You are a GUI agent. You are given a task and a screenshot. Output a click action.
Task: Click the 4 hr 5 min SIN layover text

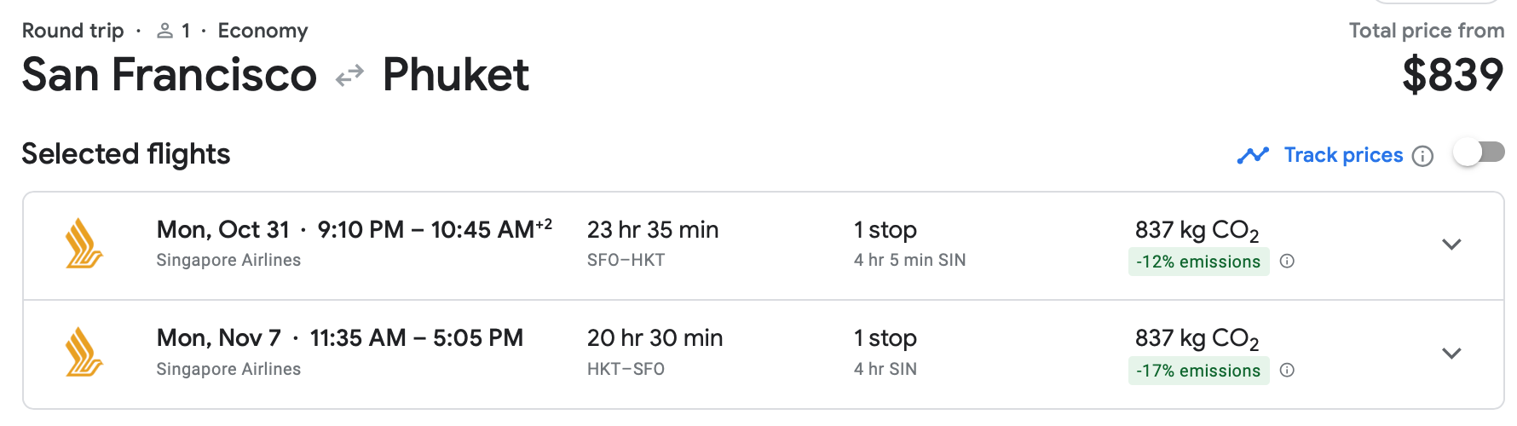coord(909,260)
